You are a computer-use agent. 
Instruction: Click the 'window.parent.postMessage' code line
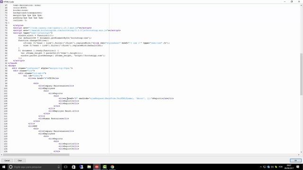click(x=63, y=56)
